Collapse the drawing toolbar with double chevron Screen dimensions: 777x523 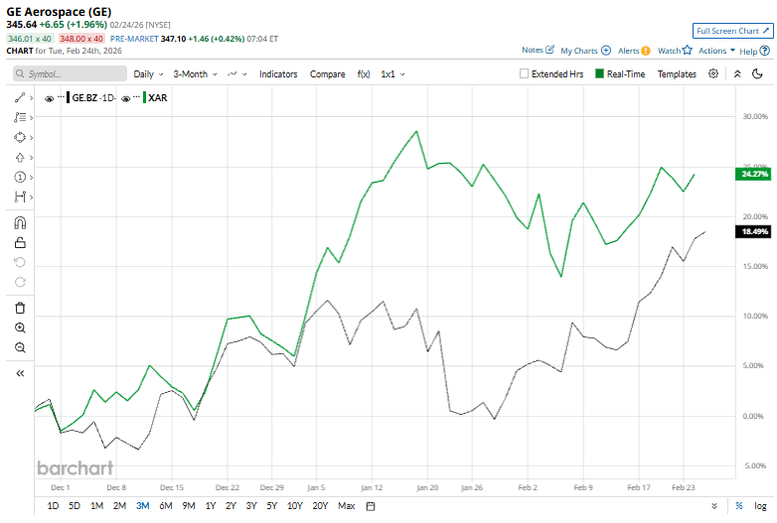point(20,373)
